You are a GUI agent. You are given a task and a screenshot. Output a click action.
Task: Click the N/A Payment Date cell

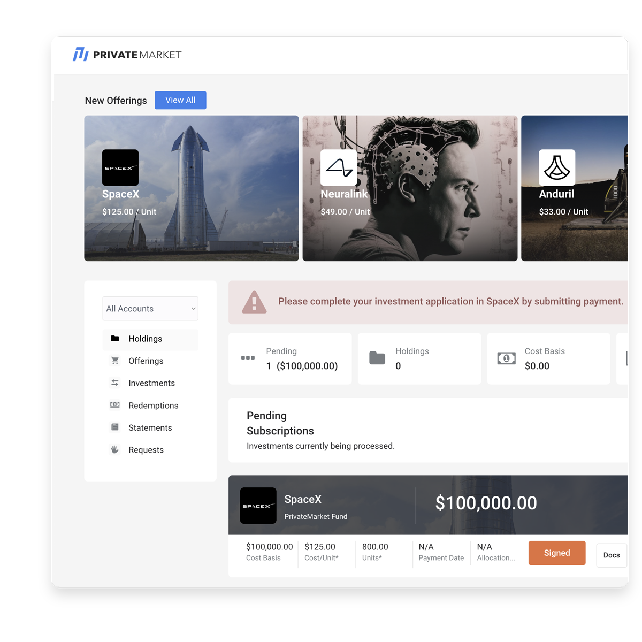point(441,552)
